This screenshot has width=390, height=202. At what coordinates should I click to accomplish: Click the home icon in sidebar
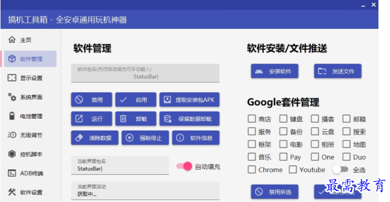(12, 40)
